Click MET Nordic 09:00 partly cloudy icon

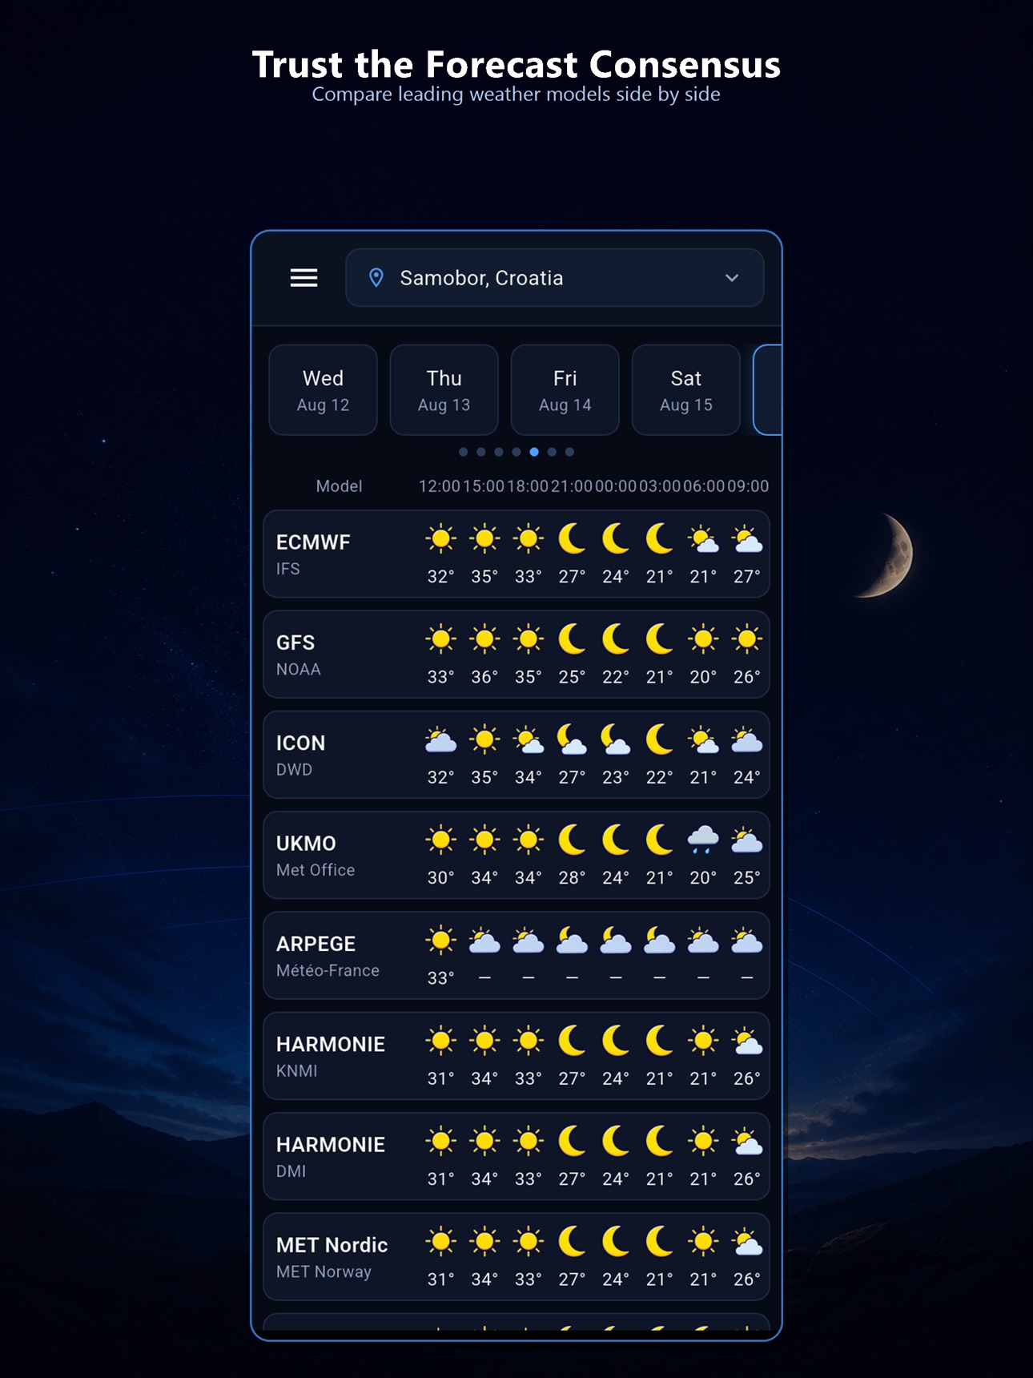coord(746,1242)
